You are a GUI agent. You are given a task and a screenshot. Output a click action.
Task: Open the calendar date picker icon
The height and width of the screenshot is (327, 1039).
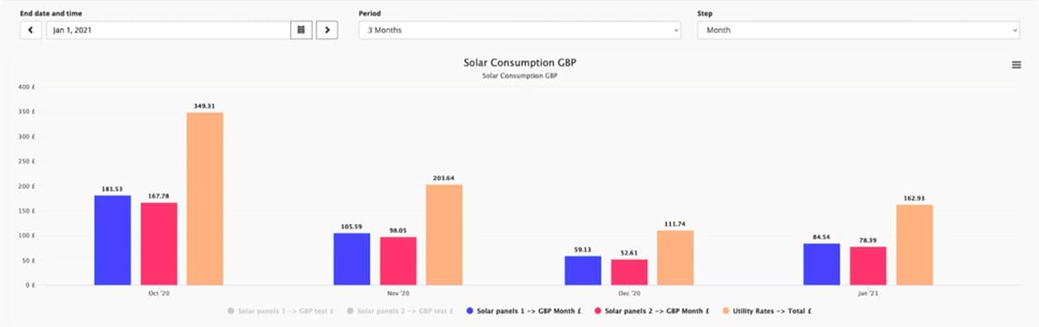point(301,30)
